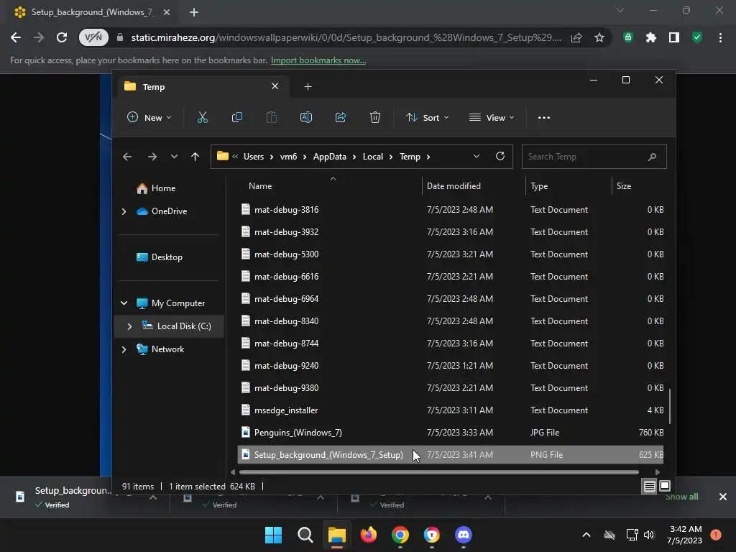This screenshot has height=552, width=736.
Task: Click the Copy icon in Explorer toolbar
Action: [237, 117]
